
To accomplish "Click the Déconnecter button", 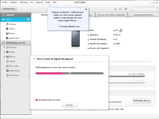I will point(9,9).
